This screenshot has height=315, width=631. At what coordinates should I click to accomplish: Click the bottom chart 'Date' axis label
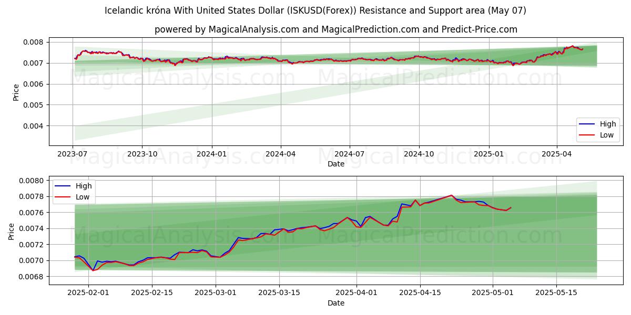(336, 303)
